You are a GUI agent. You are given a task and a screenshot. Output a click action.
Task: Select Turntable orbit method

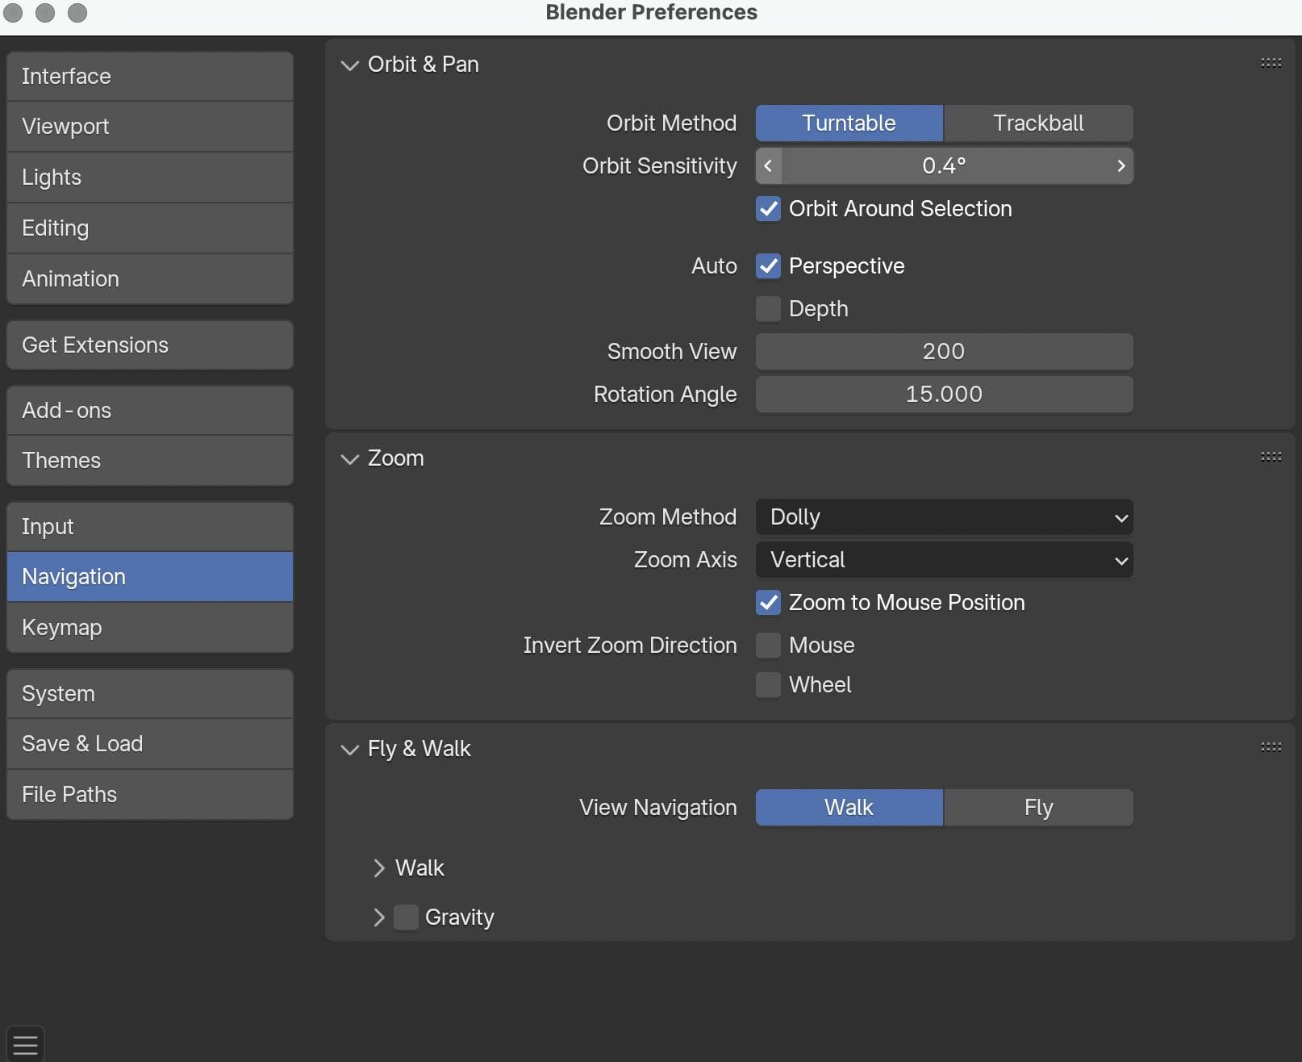pyautogui.click(x=849, y=123)
